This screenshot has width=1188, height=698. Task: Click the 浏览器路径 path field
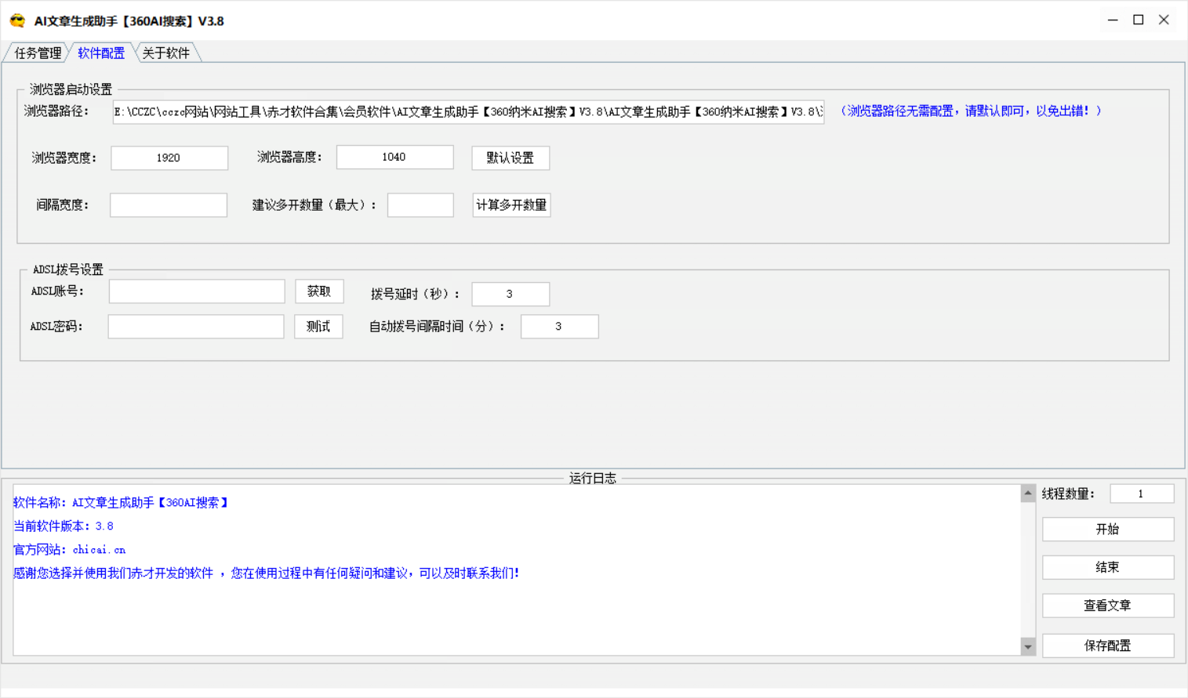click(468, 112)
